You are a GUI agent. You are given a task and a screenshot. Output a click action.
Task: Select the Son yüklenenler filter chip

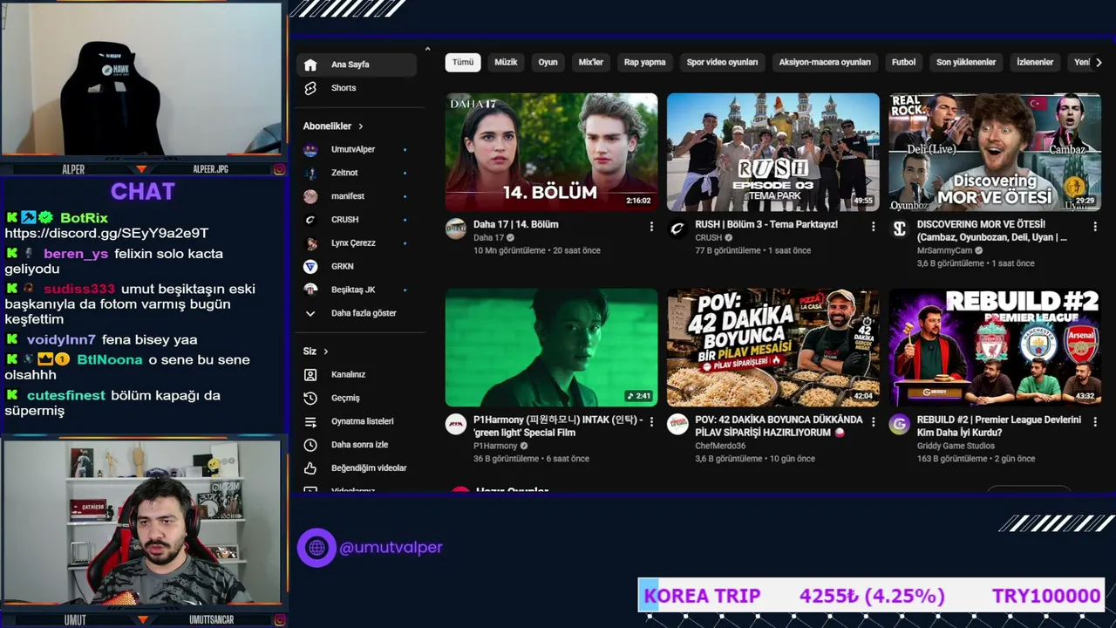pyautogui.click(x=966, y=63)
